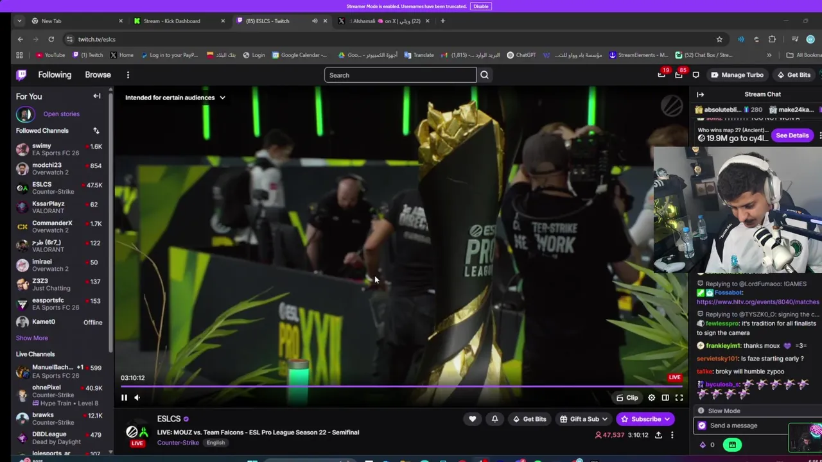Click Manage Turbo
The height and width of the screenshot is (462, 822).
coord(737,75)
